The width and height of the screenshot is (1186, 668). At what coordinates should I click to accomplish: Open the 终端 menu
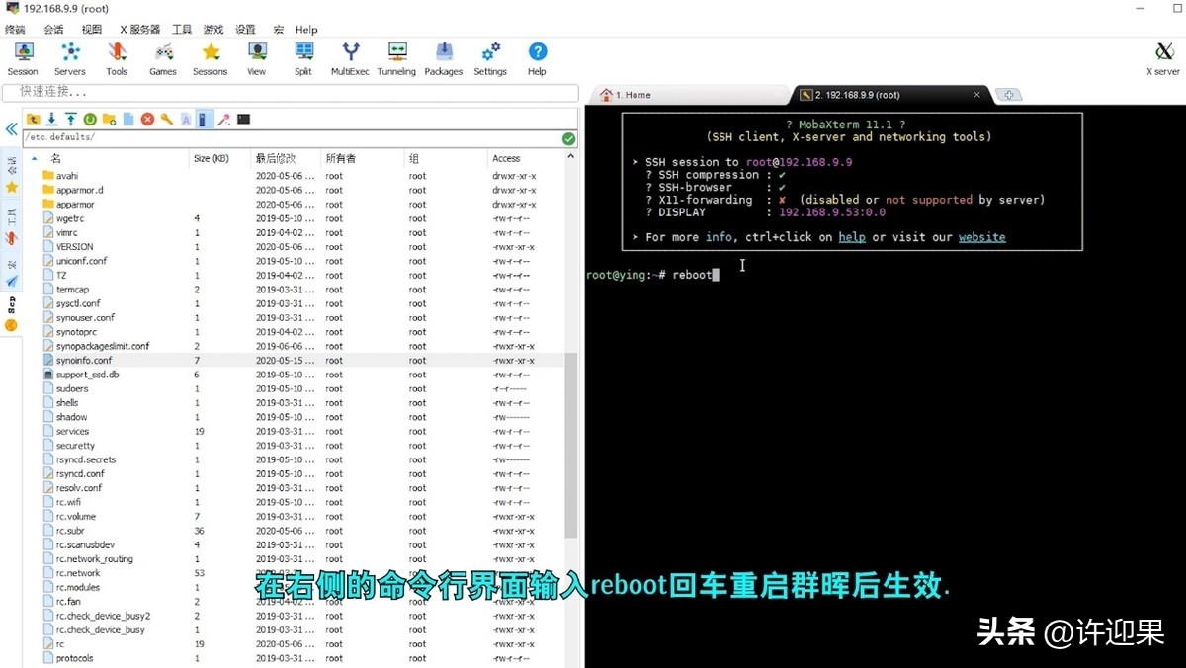15,30
